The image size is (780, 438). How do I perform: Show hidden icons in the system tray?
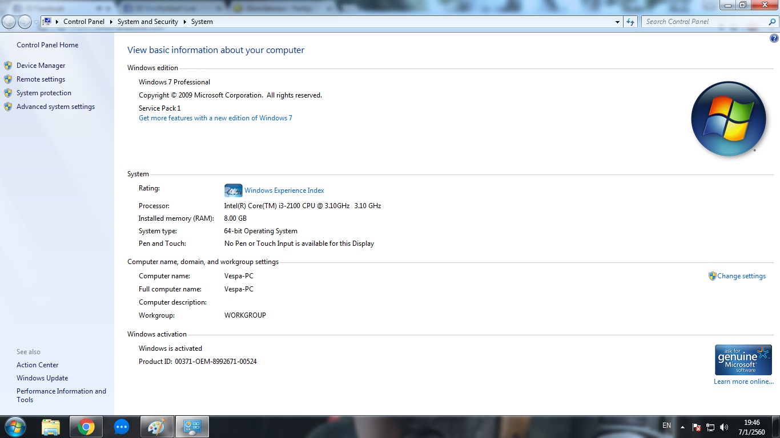[682, 427]
